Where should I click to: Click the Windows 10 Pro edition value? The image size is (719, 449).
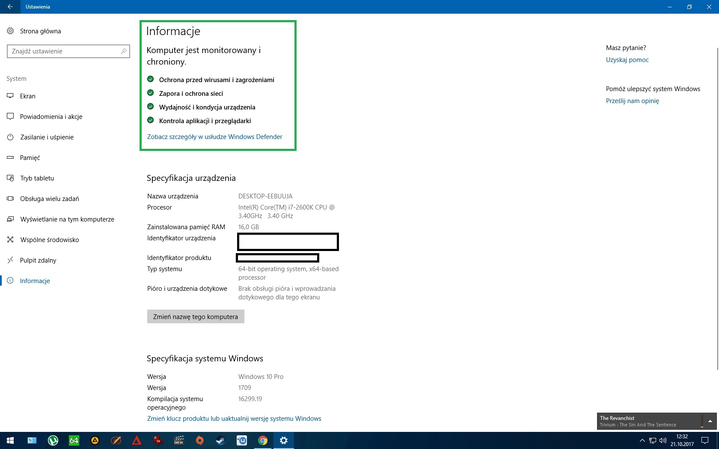[261, 377]
